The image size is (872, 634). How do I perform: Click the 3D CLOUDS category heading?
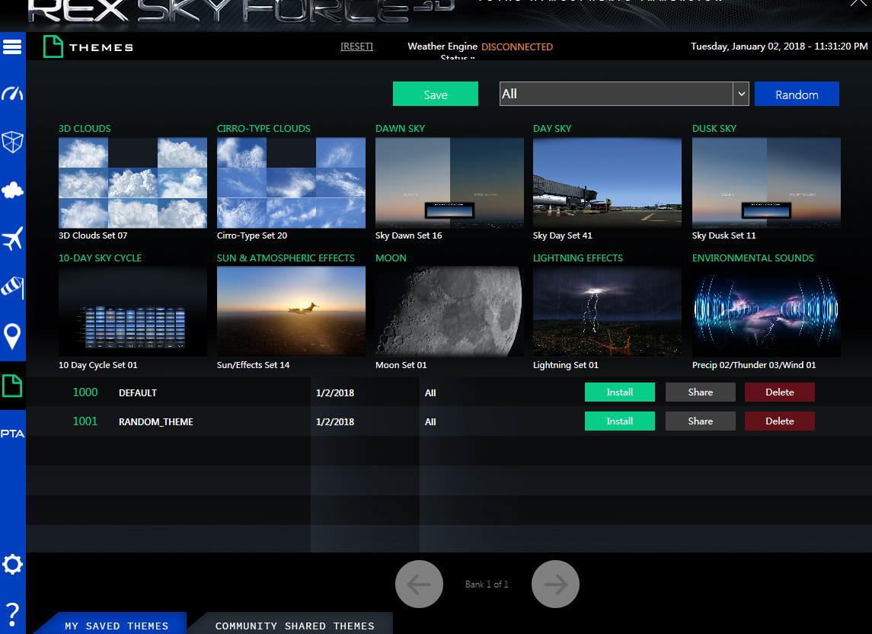[x=85, y=129]
